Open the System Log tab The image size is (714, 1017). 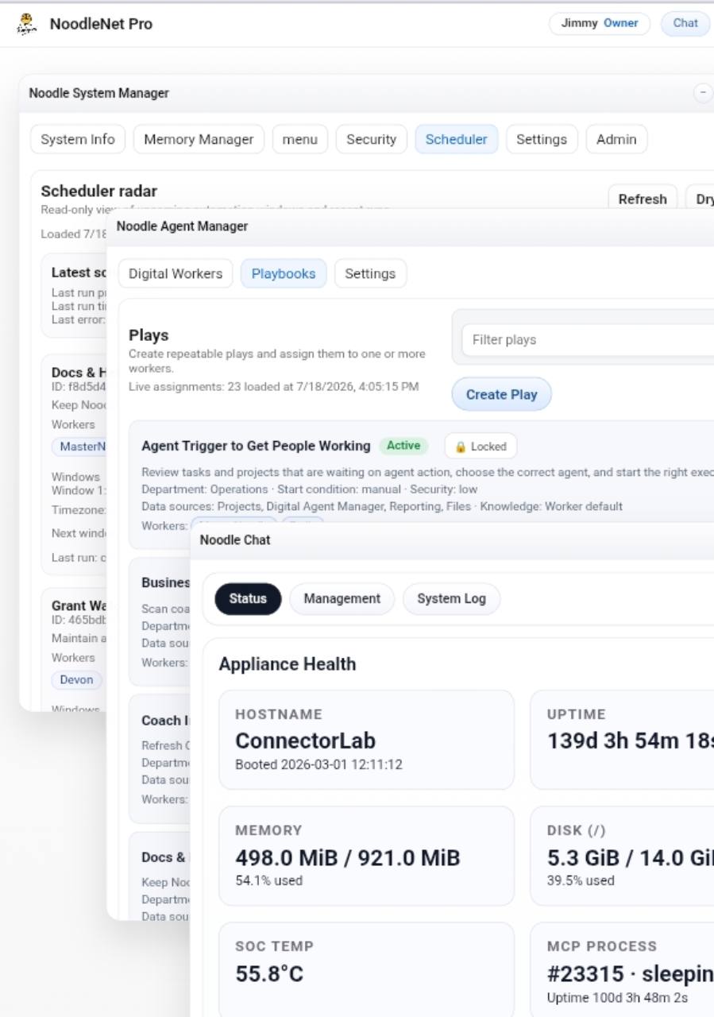pos(451,598)
